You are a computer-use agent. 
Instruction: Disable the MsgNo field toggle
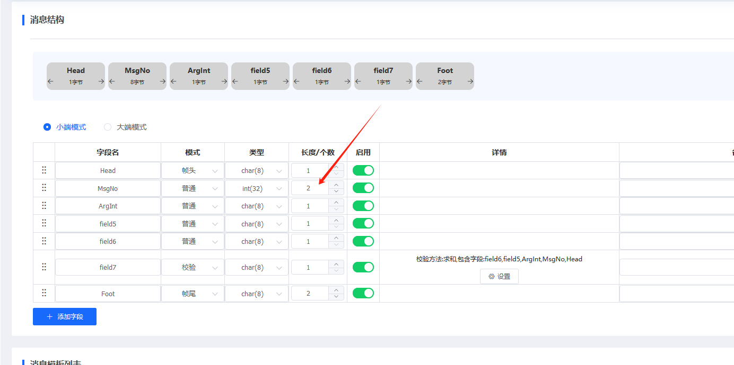(363, 188)
